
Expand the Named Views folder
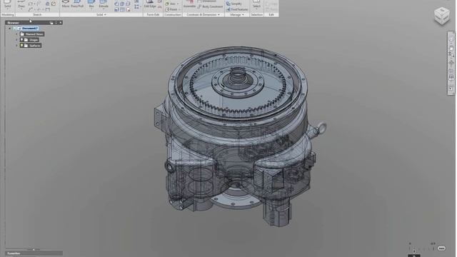pos(16,34)
